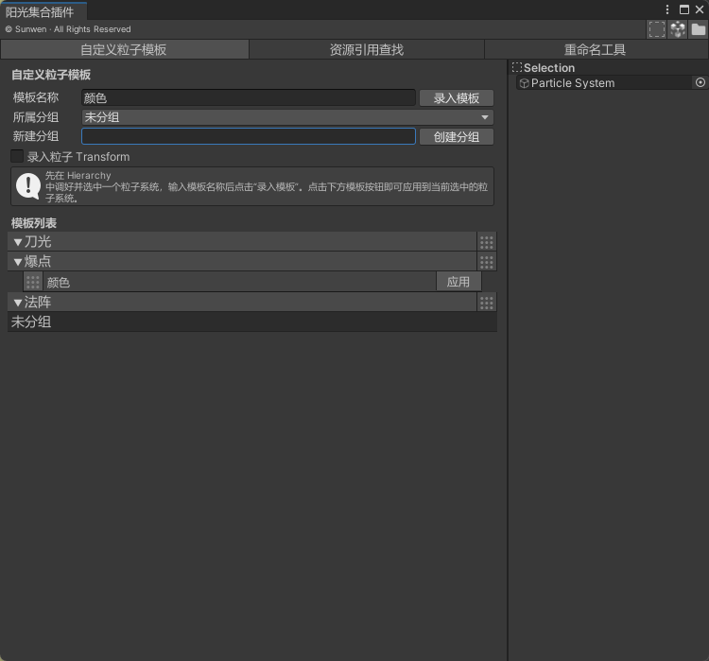Focus the 模板名称 input field
Viewport: 709px width, 661px height.
click(249, 97)
